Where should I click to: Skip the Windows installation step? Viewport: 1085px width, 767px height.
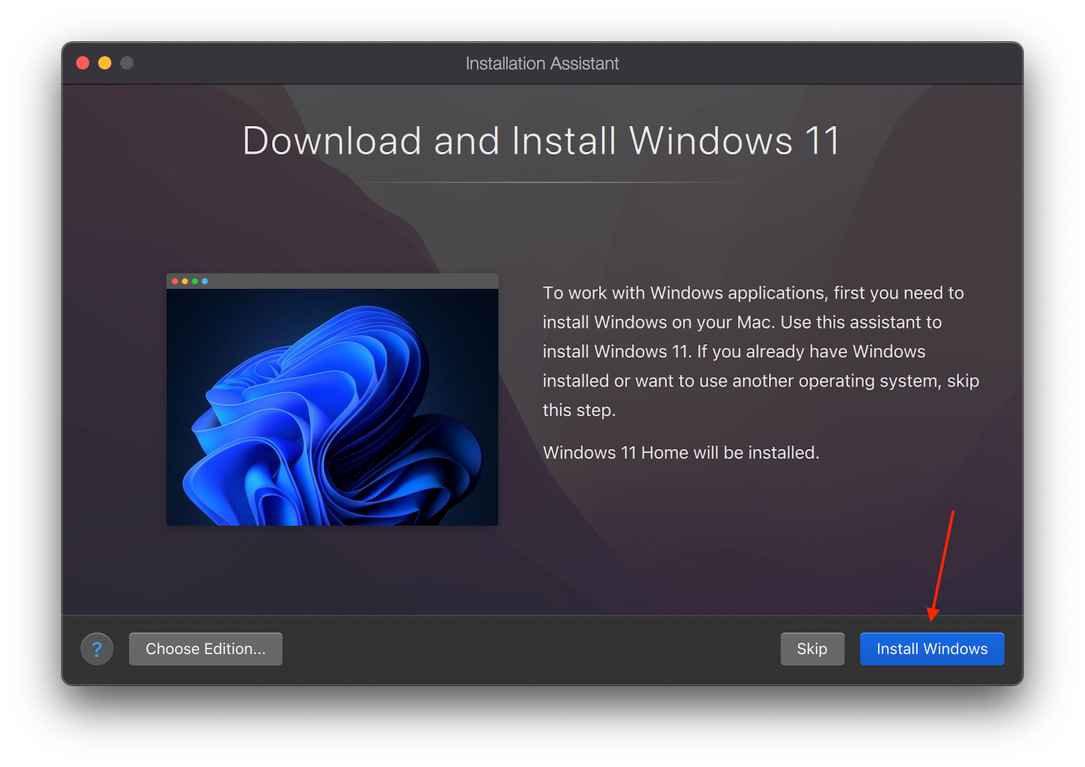[812, 648]
